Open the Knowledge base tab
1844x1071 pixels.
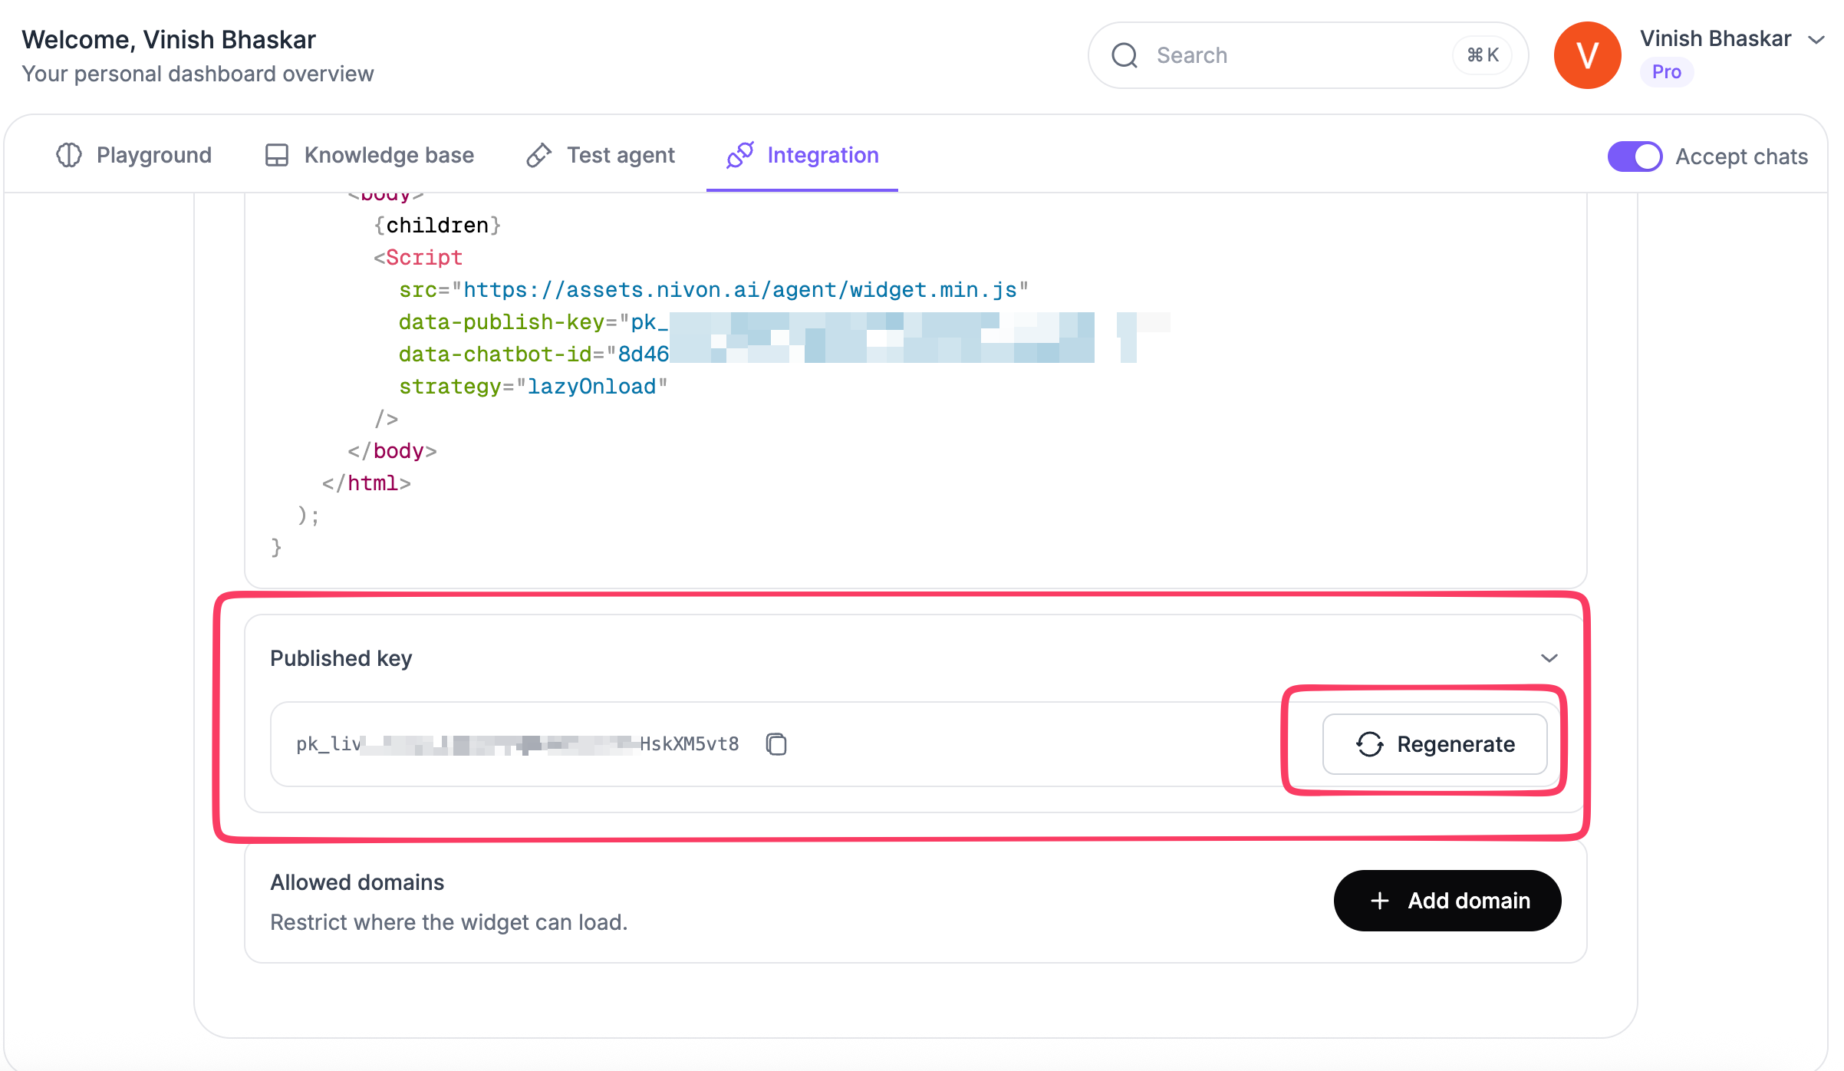pos(370,155)
